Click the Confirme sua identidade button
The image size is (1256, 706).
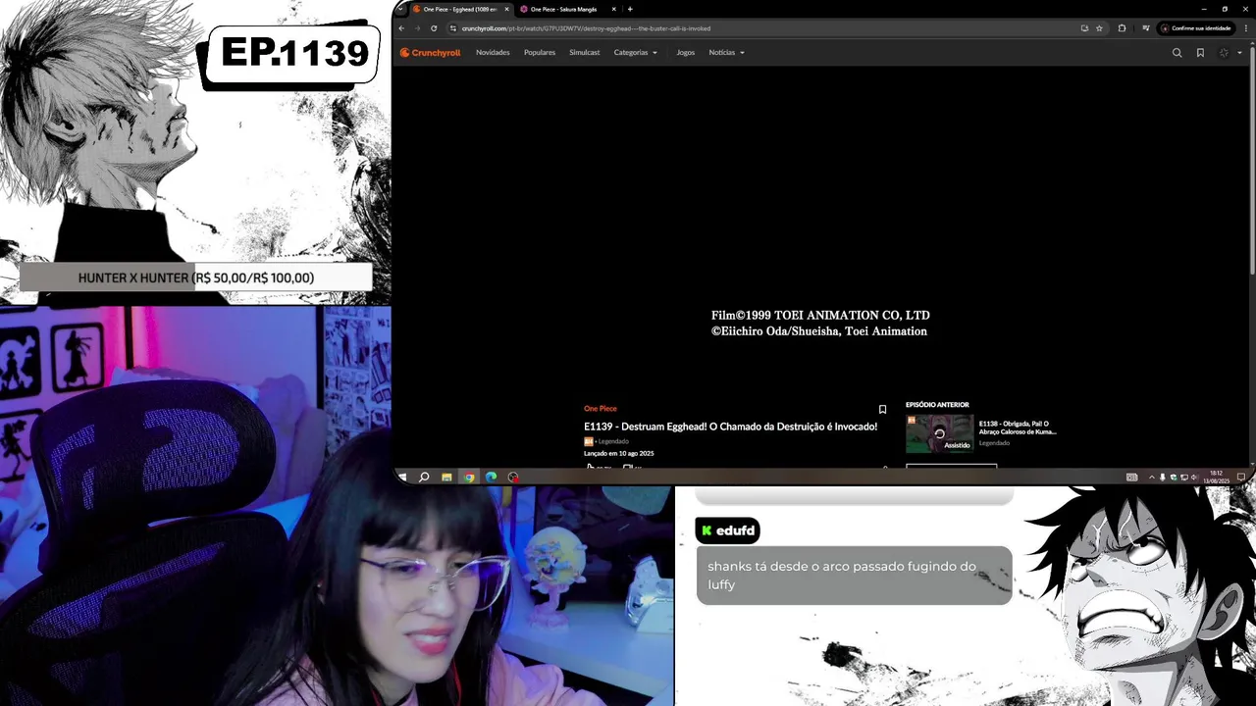[1195, 28]
